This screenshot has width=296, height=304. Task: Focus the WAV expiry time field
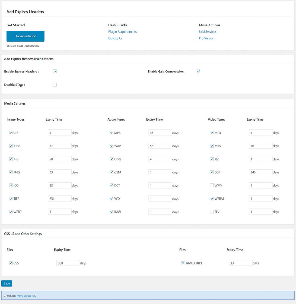coord(160,146)
